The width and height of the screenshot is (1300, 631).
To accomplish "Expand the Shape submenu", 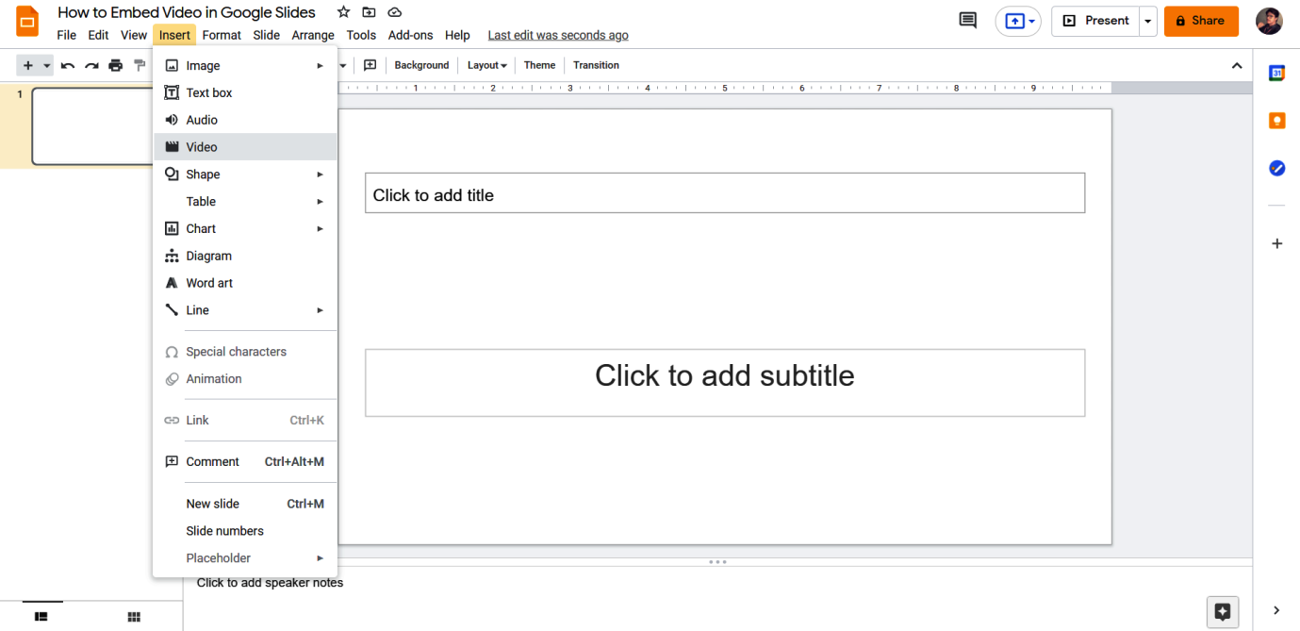I will pyautogui.click(x=245, y=174).
